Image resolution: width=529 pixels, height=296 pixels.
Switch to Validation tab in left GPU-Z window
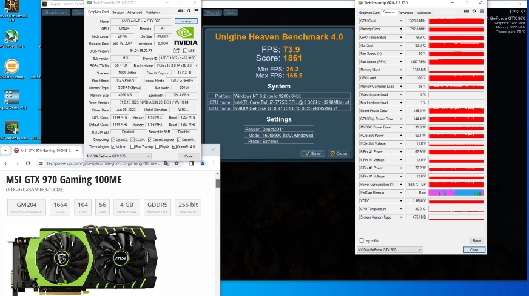point(152,13)
